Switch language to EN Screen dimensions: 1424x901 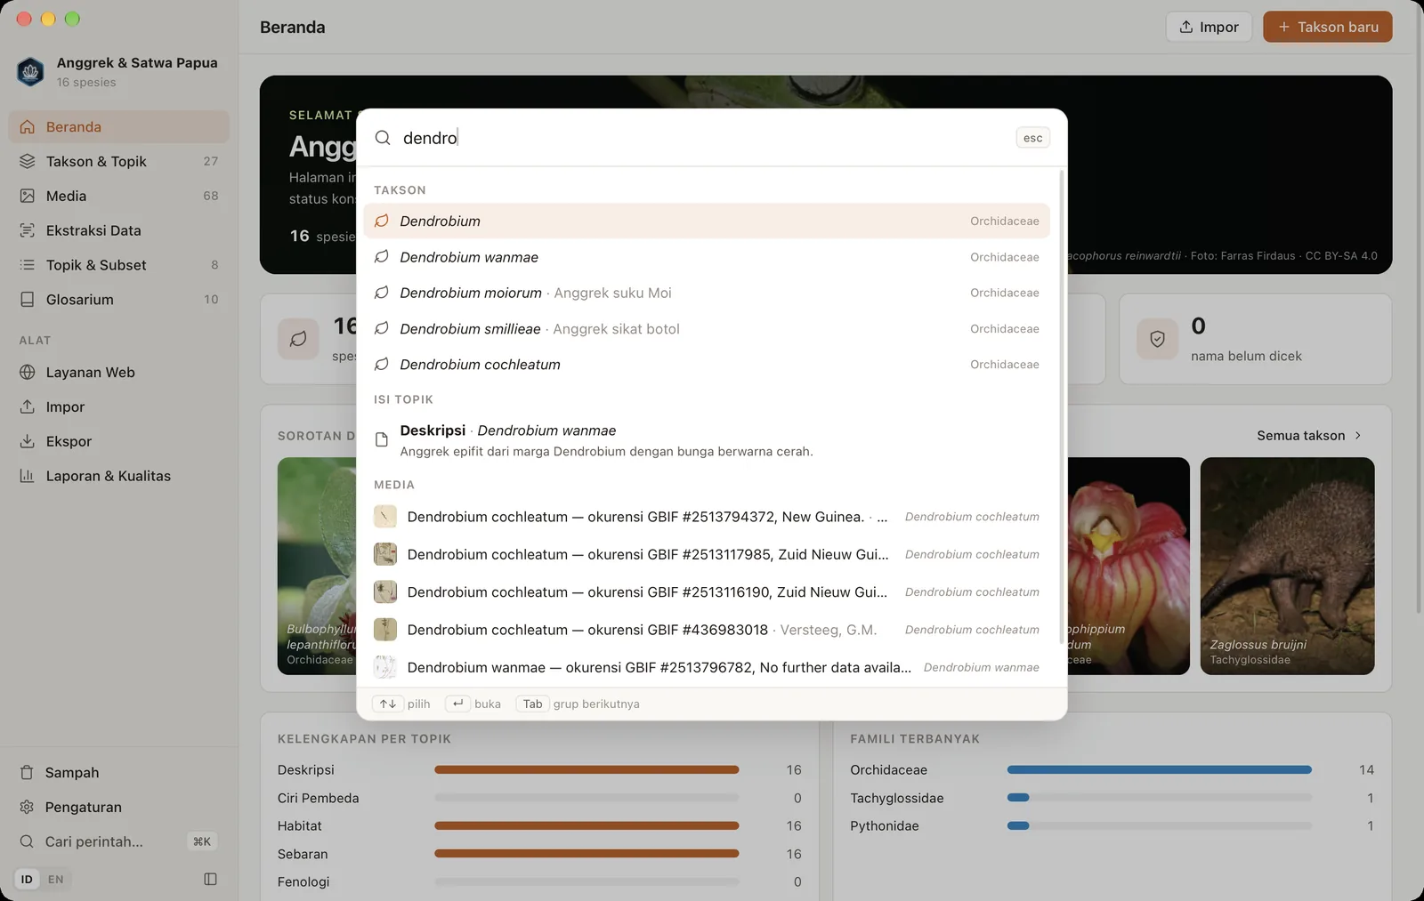click(x=55, y=880)
